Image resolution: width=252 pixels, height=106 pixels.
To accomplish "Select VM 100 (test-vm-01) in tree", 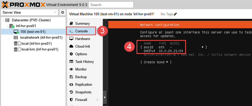I will (33, 32).
